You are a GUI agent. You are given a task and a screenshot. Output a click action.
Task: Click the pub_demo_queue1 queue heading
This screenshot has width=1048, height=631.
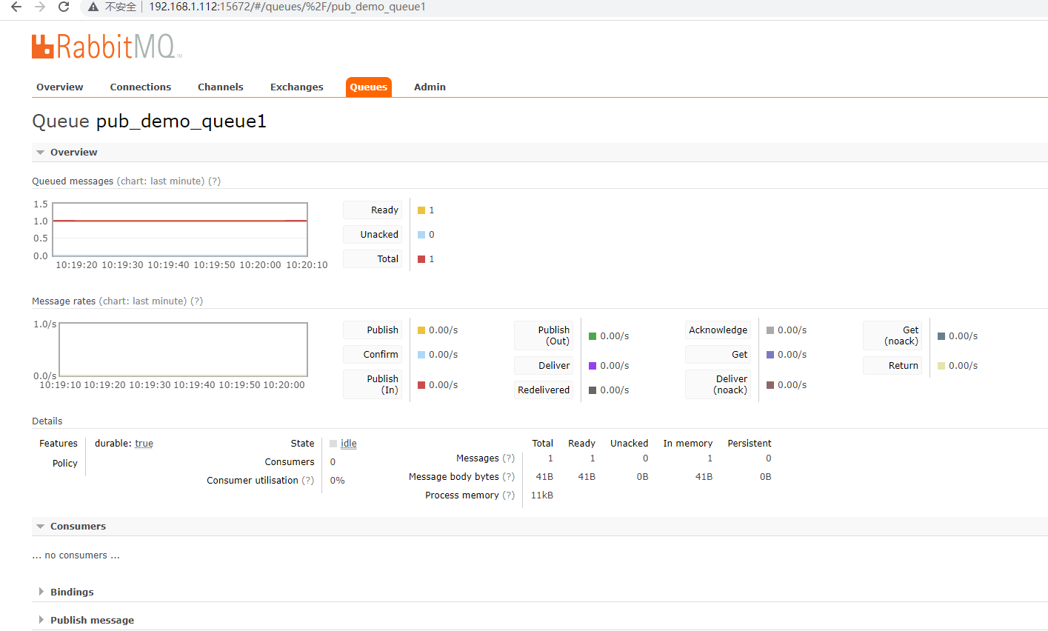coord(181,121)
